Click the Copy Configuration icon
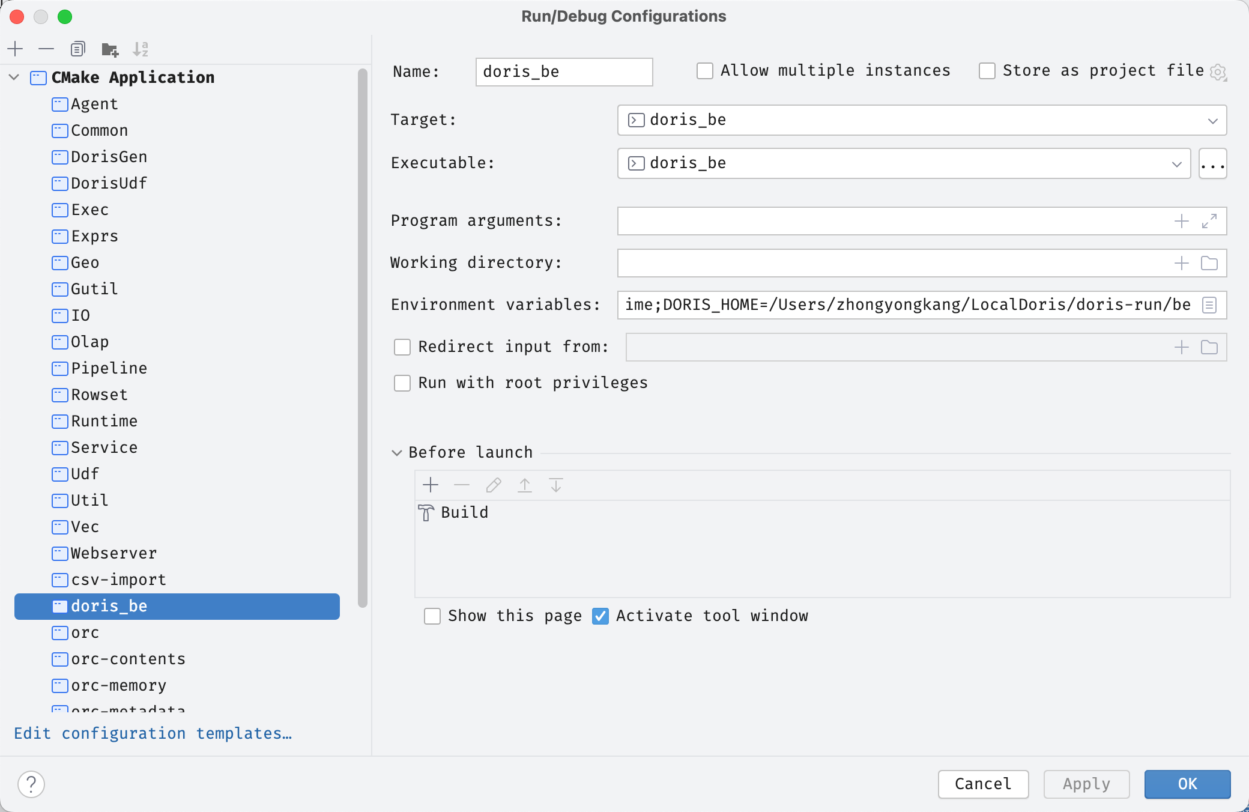Screen dimensions: 1249x812 (78, 49)
